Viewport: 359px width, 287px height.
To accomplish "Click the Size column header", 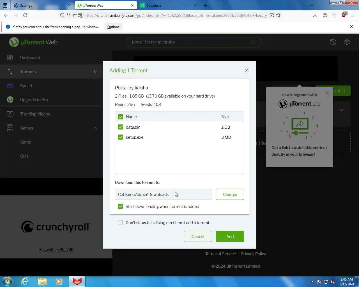I will pyautogui.click(x=225, y=117).
